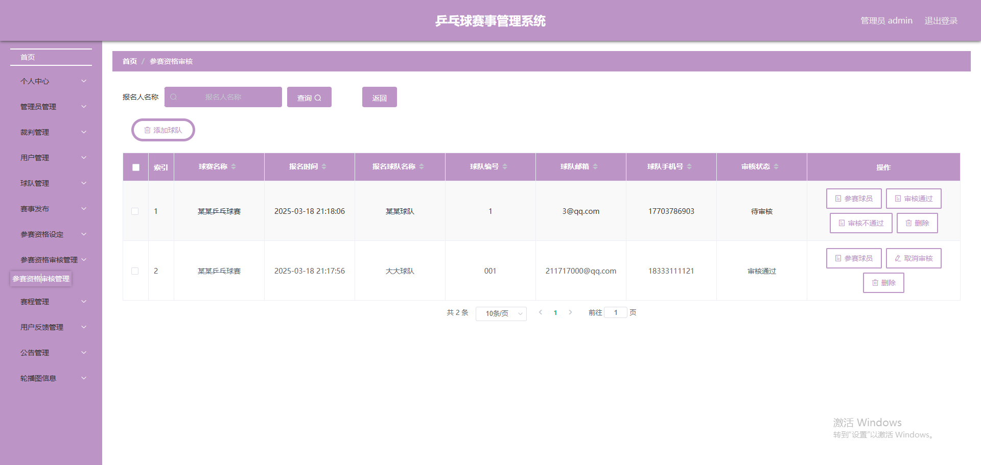This screenshot has width=981, height=465.
Task: Delete the 某某球队 row
Action: coord(917,223)
